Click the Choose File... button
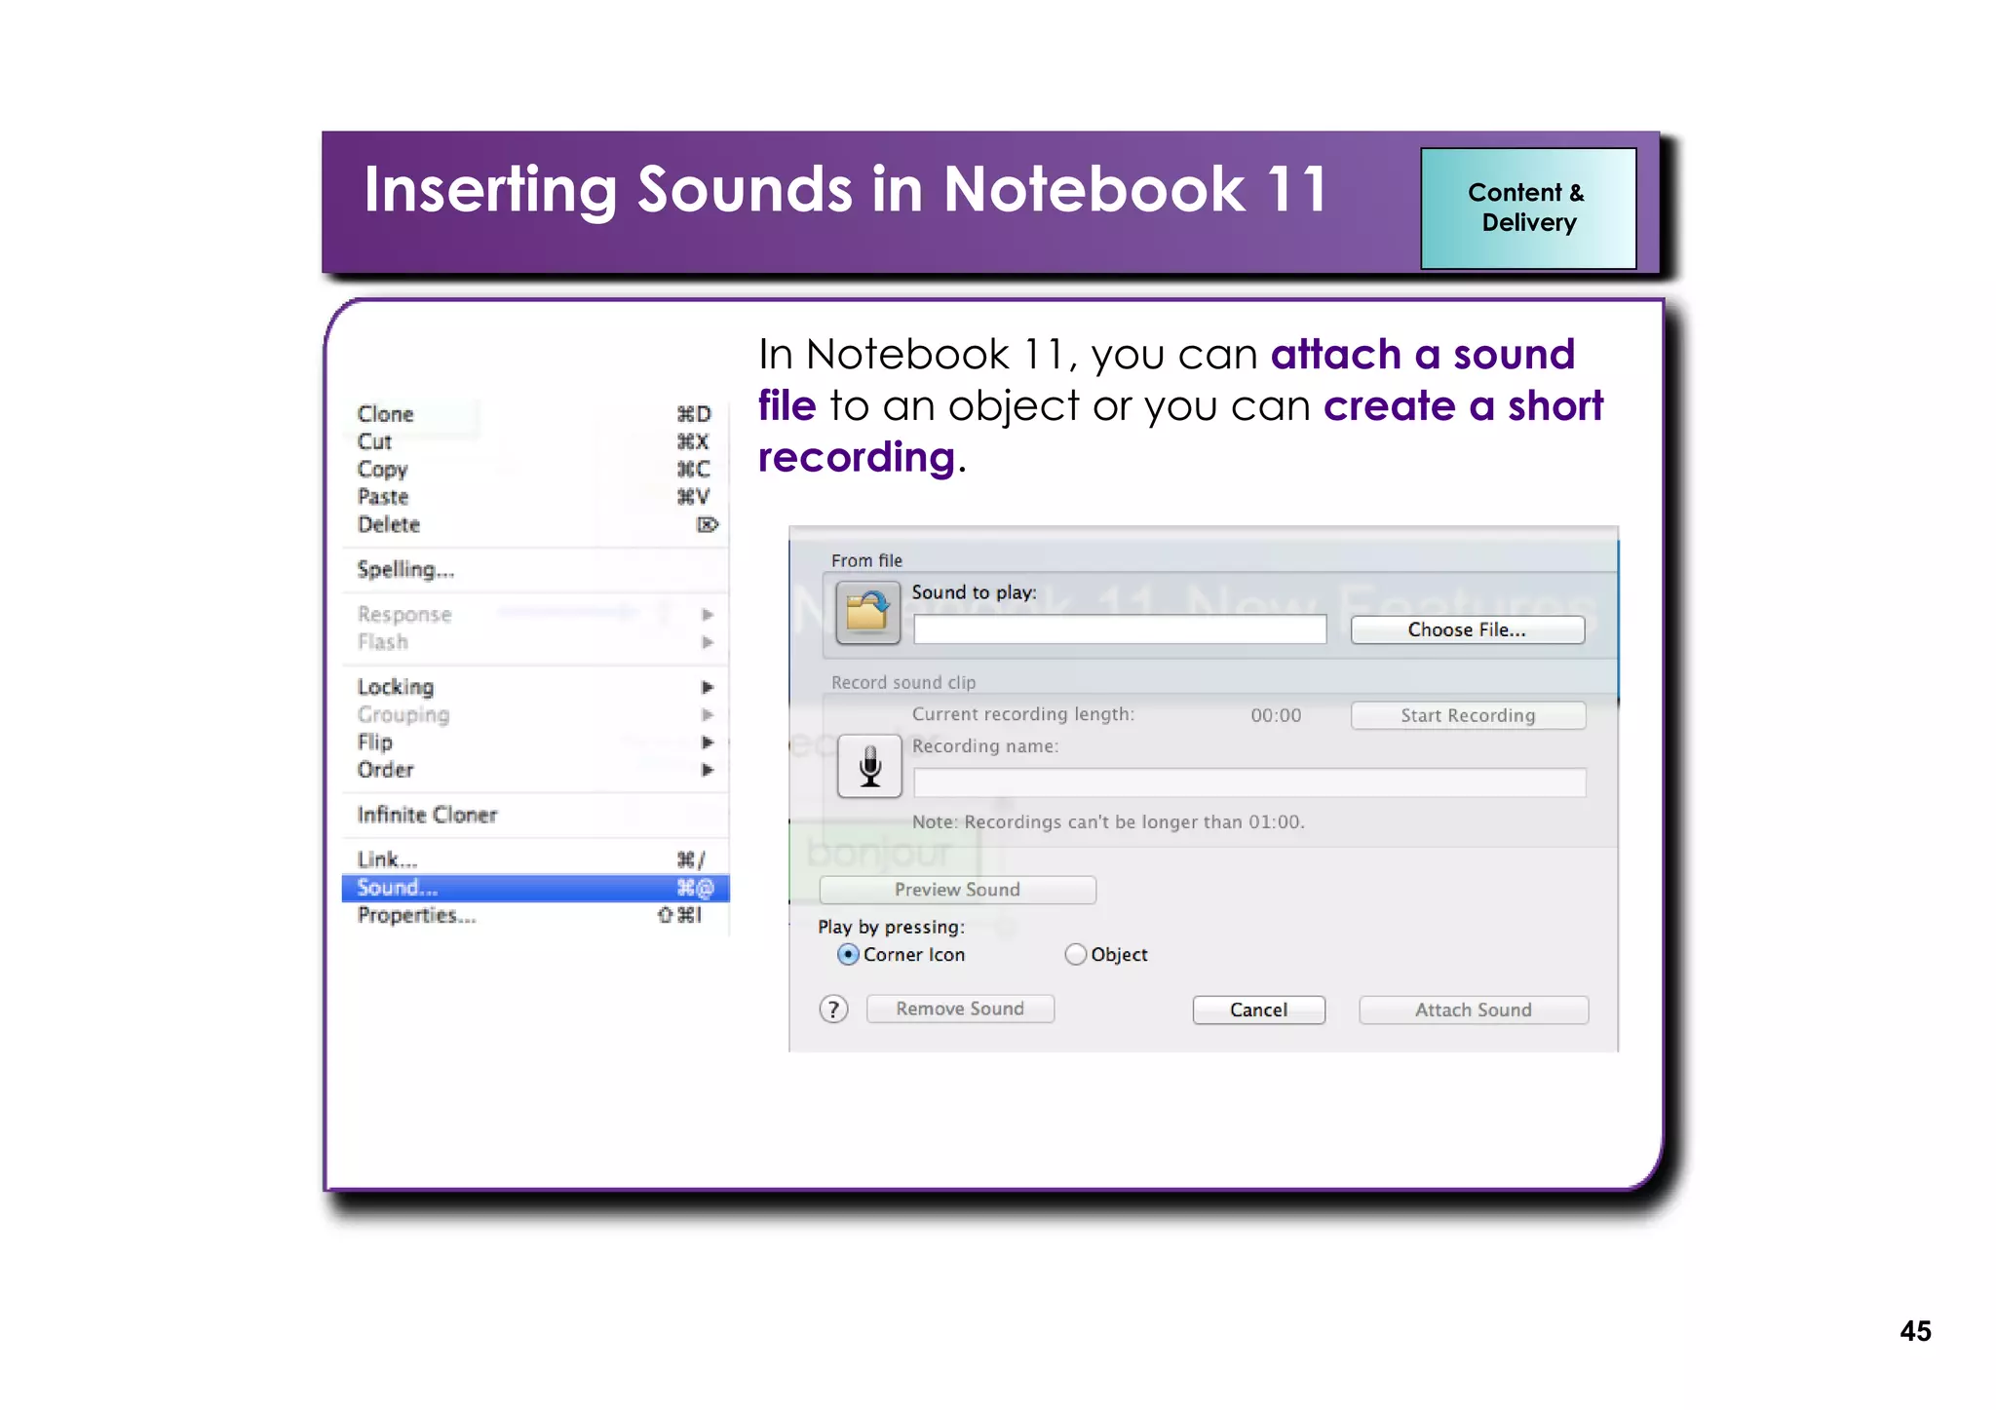The width and height of the screenshot is (1996, 1410). click(x=1467, y=629)
